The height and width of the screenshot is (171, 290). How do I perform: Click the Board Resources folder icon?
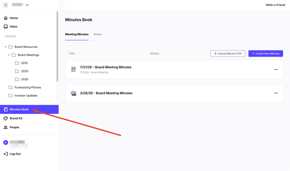(10, 47)
